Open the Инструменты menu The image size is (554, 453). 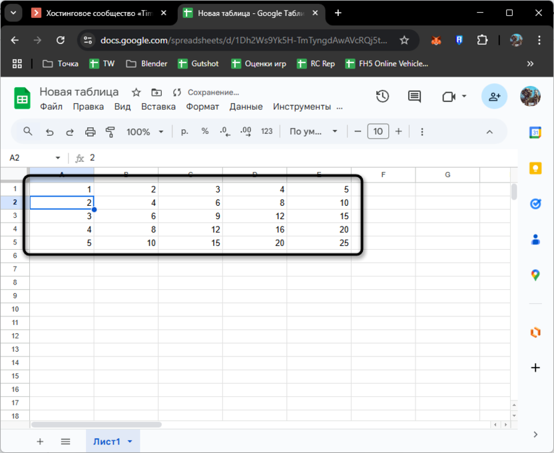pos(302,107)
